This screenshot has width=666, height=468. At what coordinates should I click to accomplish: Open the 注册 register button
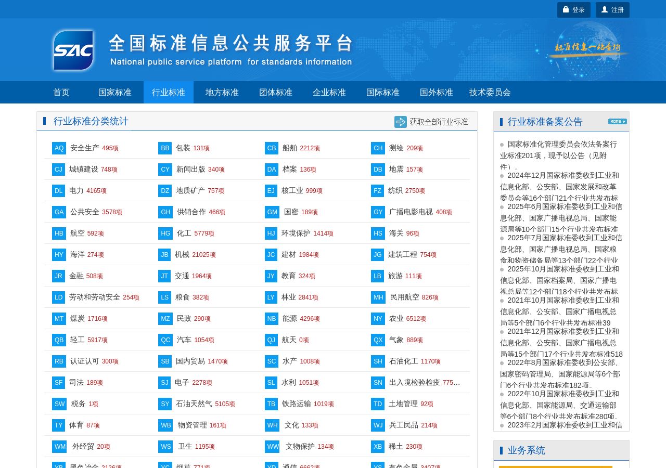[x=612, y=10]
